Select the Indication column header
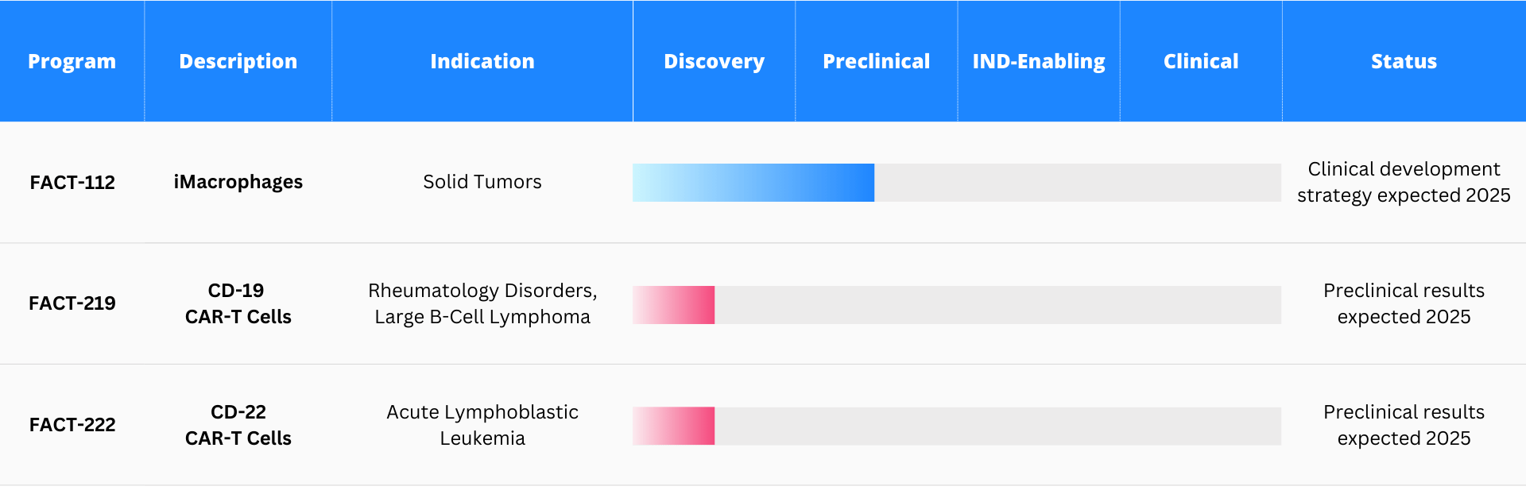The height and width of the screenshot is (494, 1526). 482,61
